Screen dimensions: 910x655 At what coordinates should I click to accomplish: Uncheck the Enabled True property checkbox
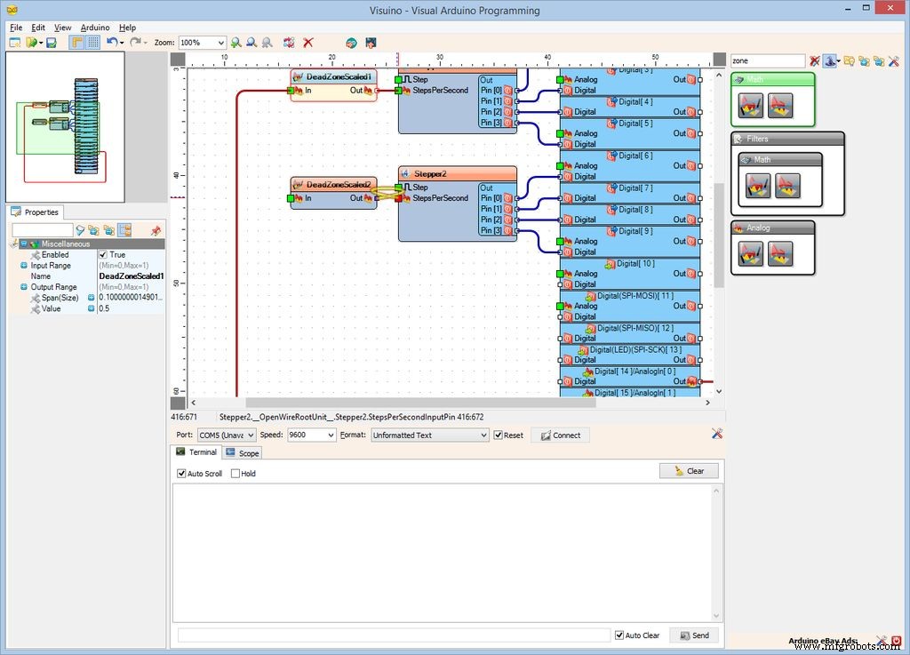pos(103,255)
